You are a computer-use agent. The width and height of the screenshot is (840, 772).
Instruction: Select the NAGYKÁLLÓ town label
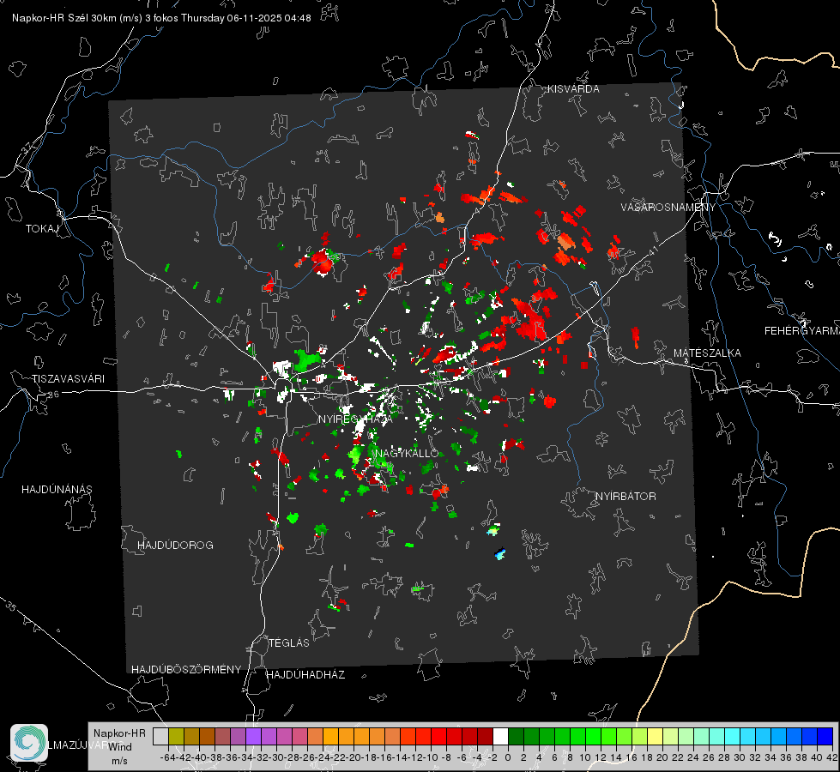click(407, 454)
